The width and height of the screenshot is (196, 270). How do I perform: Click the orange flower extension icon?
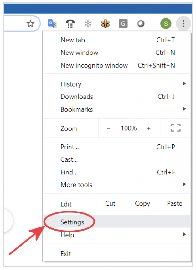(x=106, y=23)
